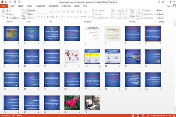Click Copy in the Clipboard group
This screenshot has height=117, width=176.
coord(10,14)
